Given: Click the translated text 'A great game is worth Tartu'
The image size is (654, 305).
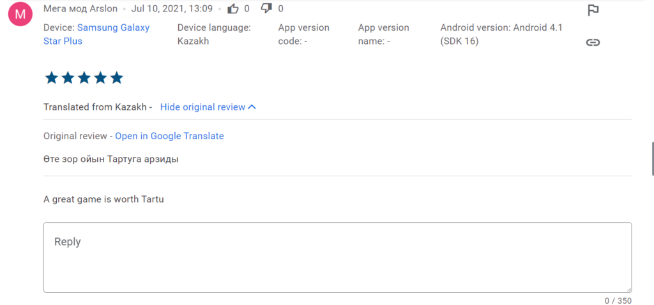Looking at the screenshot, I should click(103, 199).
